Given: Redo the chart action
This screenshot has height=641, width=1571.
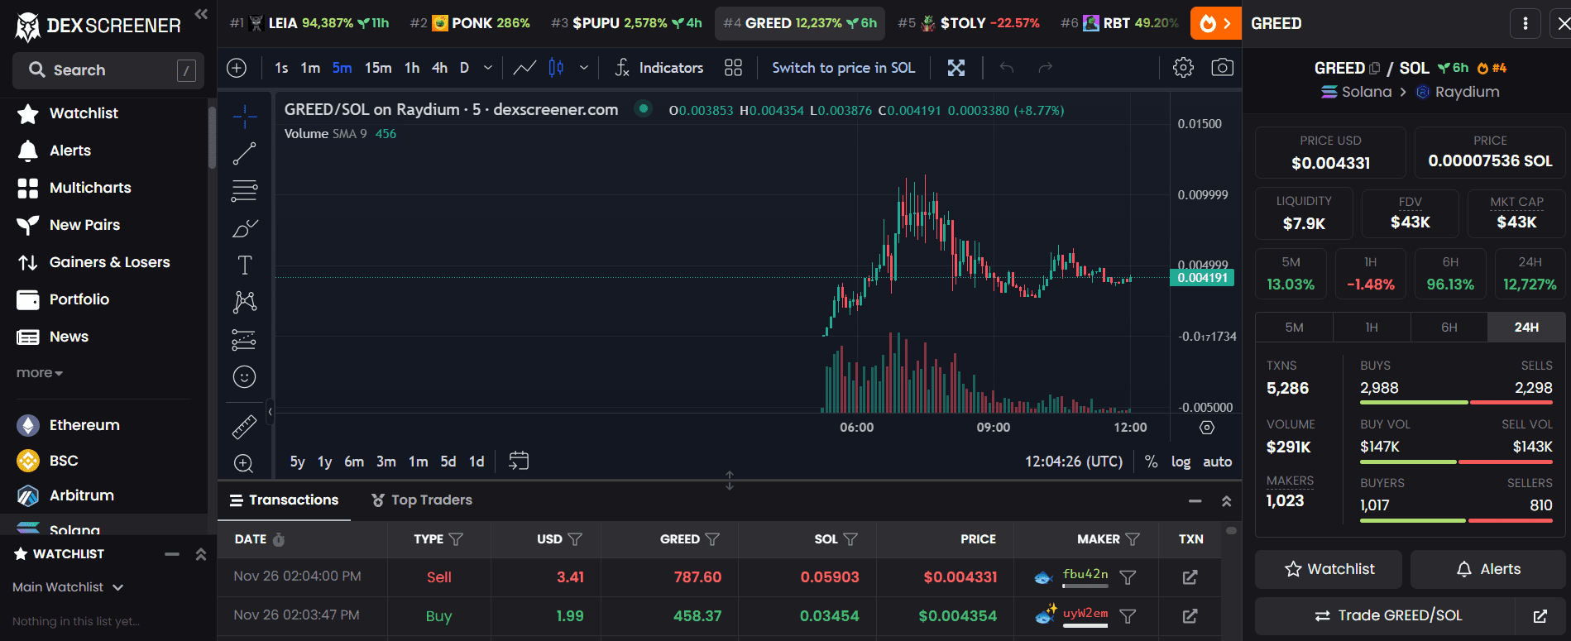Looking at the screenshot, I should [1046, 68].
